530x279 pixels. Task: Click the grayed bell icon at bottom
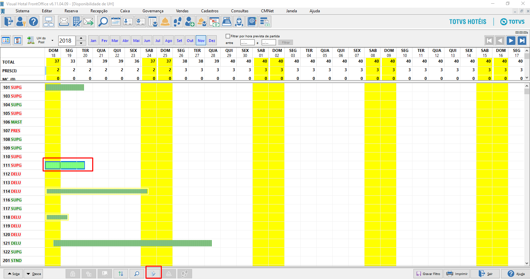tap(169, 274)
